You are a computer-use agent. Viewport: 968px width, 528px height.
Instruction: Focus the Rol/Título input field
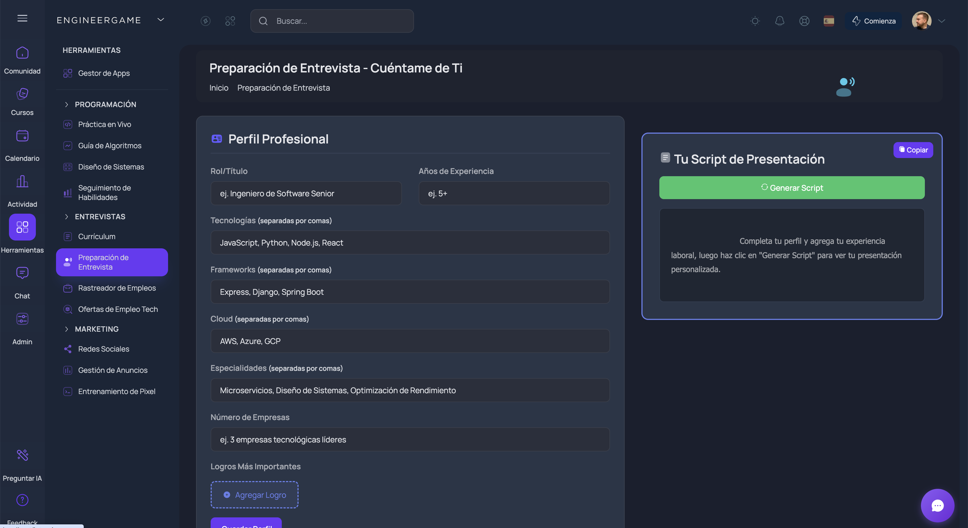(x=306, y=193)
